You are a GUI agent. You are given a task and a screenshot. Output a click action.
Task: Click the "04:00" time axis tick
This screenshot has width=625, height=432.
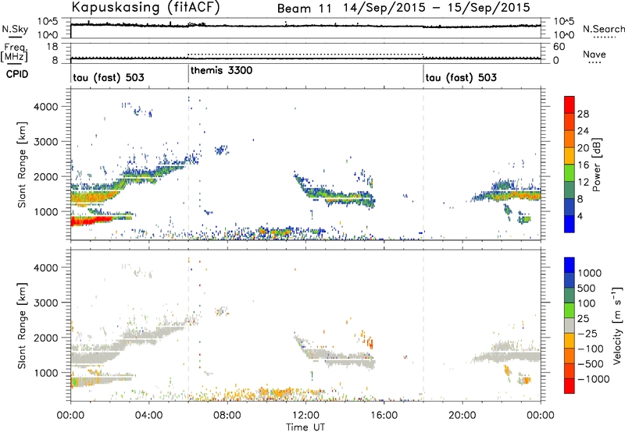point(148,416)
